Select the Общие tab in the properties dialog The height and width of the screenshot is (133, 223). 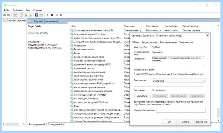point(136,42)
